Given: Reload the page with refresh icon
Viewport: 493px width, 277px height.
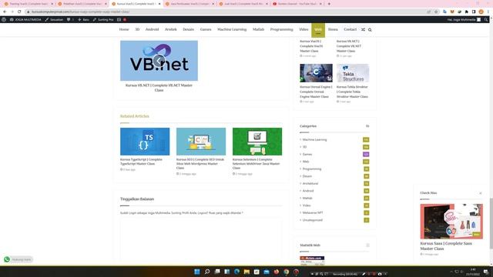Looking at the screenshot, I should tap(19, 12).
